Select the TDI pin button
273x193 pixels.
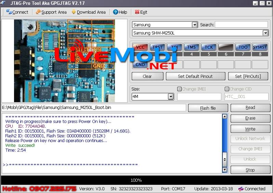coord(174,47)
